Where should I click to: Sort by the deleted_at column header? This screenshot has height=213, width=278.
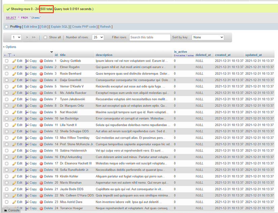[x=203, y=55]
